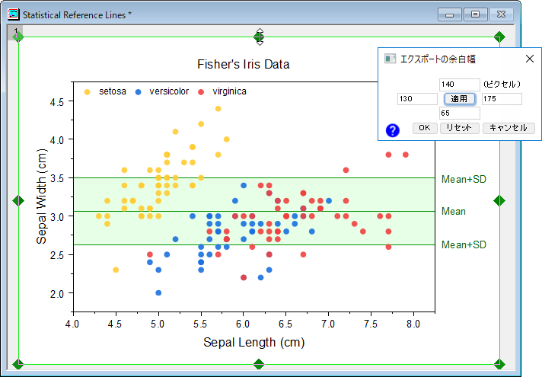Select the "Fisher's Iris Data" graph title
Viewport: 542px width, 377px height.
coord(243,65)
